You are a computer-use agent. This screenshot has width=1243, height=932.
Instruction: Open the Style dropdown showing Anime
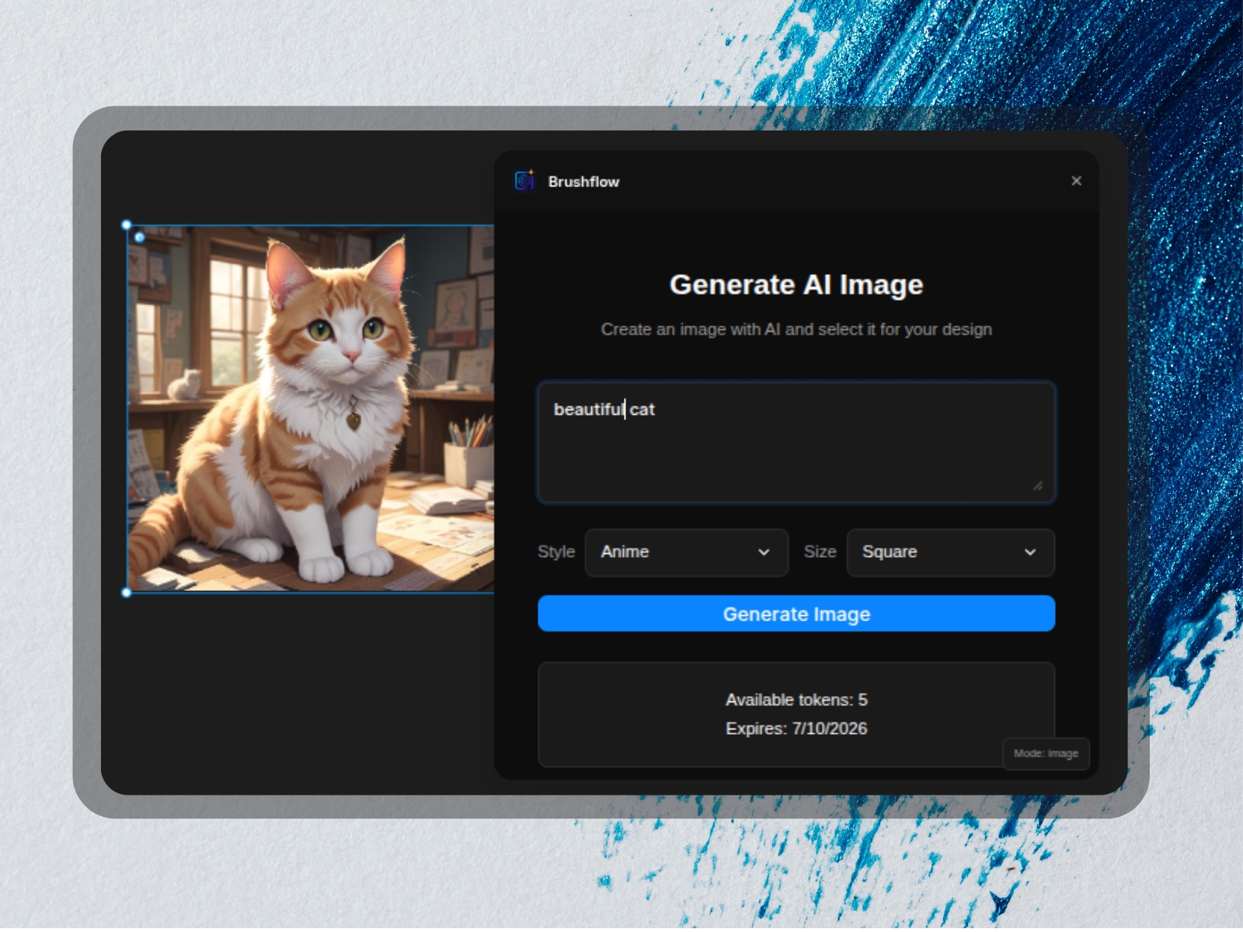click(x=686, y=552)
